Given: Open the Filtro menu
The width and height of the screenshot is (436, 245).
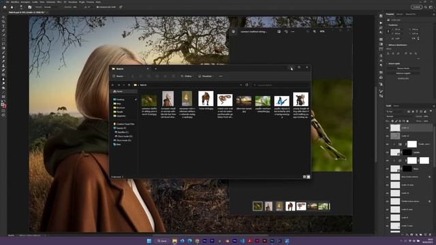Looking at the screenshot, I should coord(59,2).
